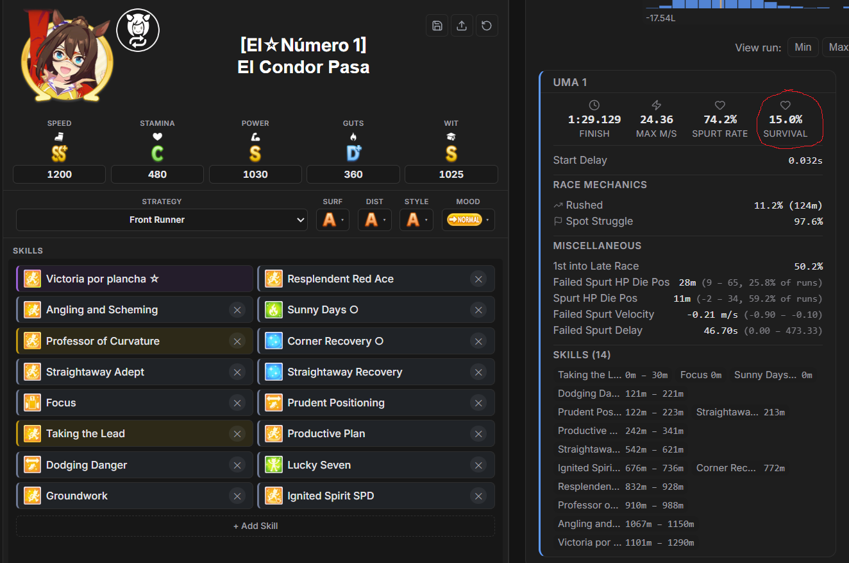Remove the Professor of Curvature skill
This screenshot has height=563, width=849.
pyautogui.click(x=237, y=341)
